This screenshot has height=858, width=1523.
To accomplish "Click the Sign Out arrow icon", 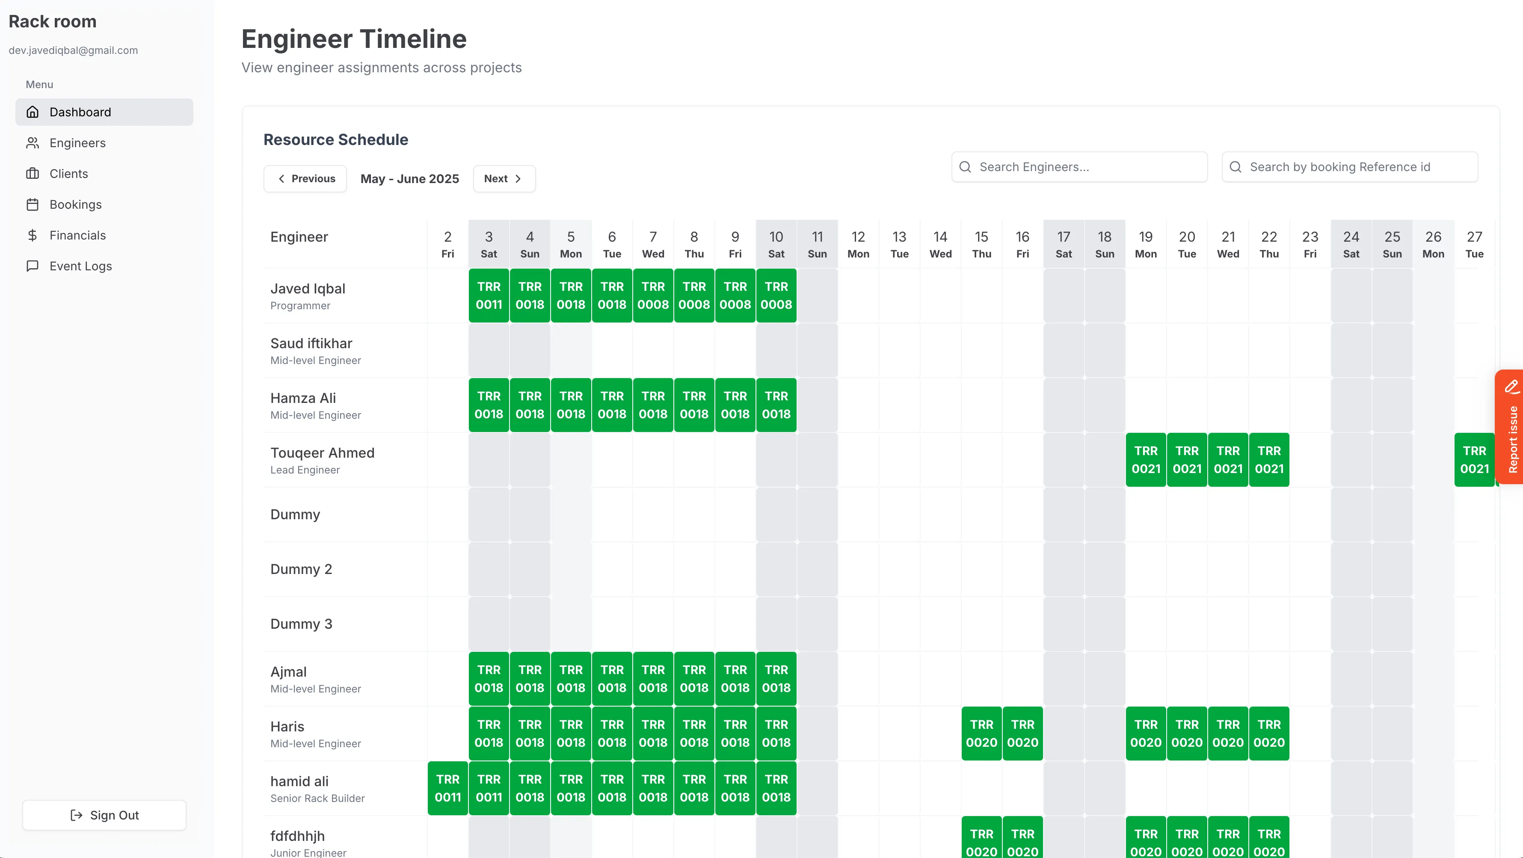I will (76, 816).
